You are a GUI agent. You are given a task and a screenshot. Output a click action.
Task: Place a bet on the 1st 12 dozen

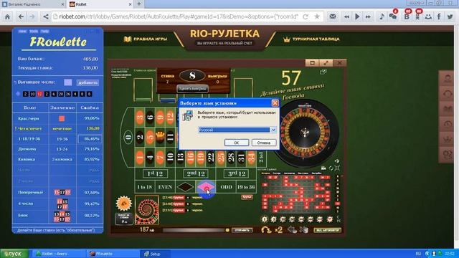(155, 173)
